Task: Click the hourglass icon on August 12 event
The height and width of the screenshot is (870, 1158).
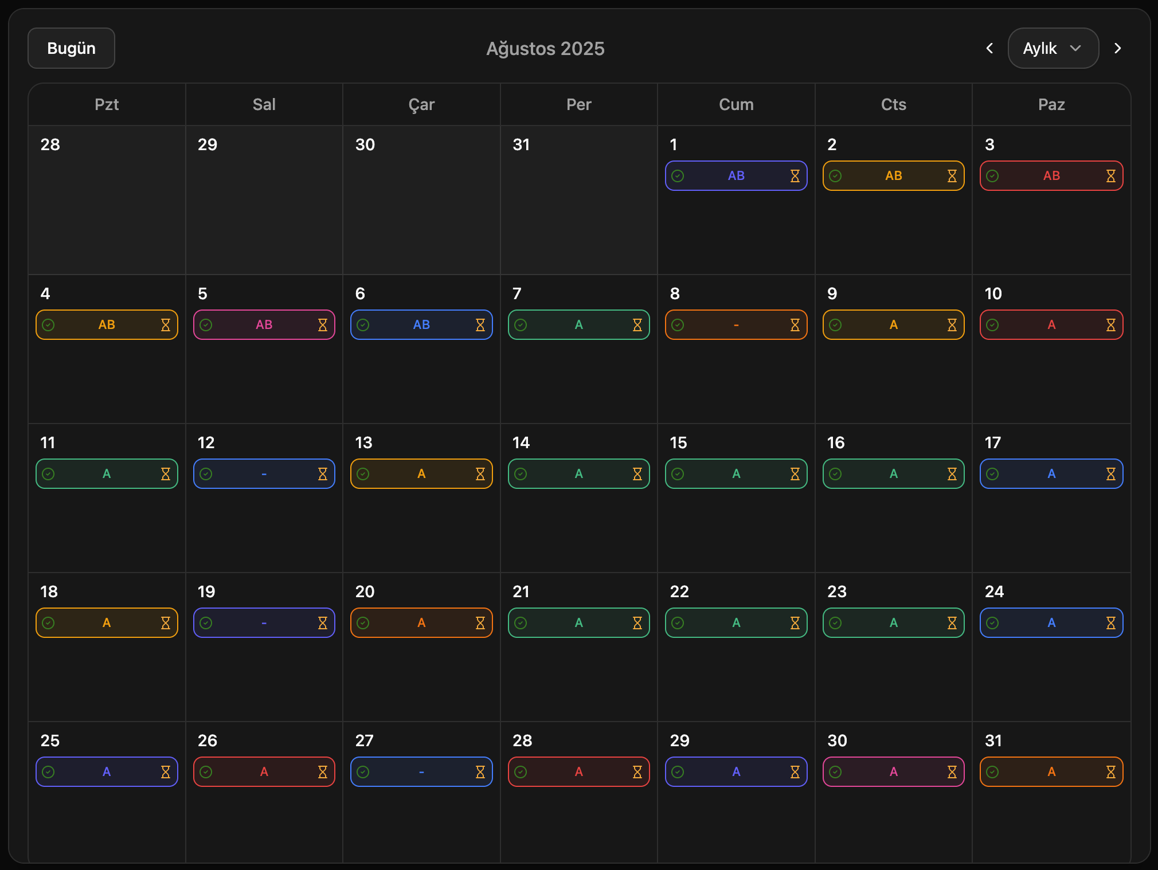Action: coord(323,474)
